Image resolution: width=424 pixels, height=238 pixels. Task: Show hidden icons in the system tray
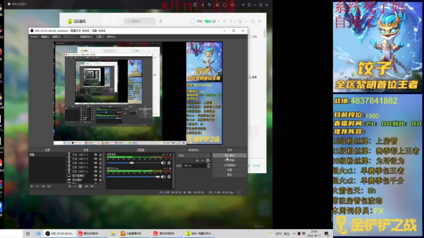[294, 234]
